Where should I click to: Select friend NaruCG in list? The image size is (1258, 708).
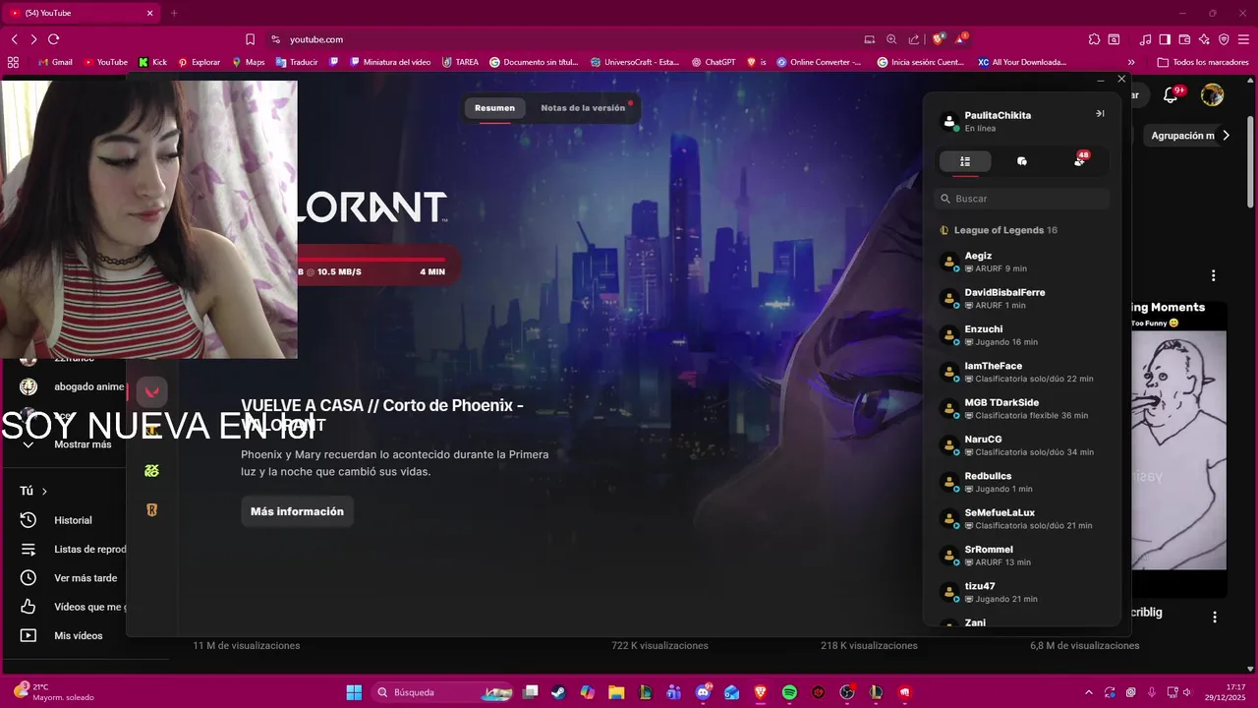pyautogui.click(x=1022, y=445)
